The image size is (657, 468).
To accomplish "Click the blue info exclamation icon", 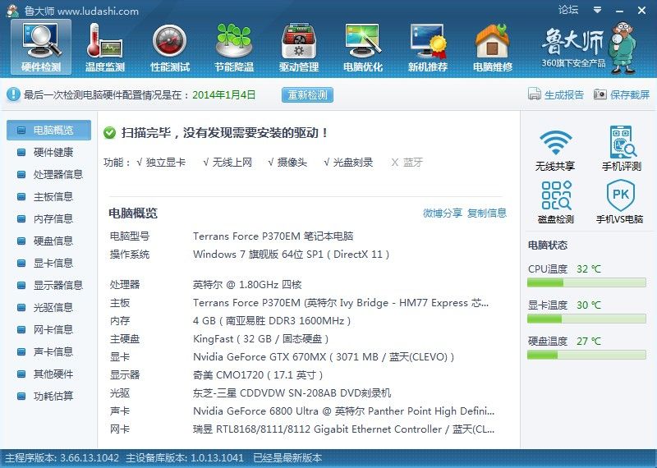I will click(x=13, y=94).
